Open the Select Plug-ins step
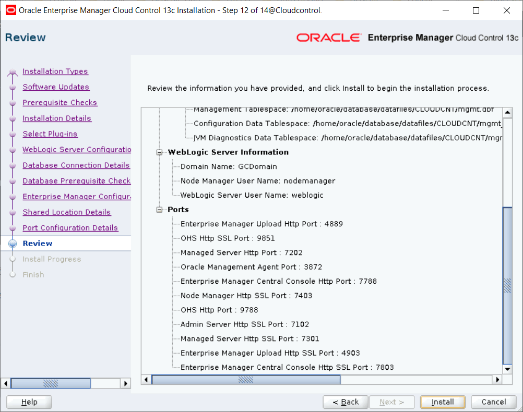 [x=50, y=134]
